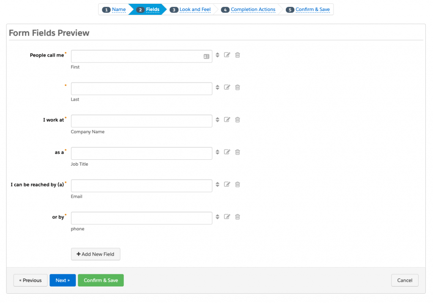Edit the First name field settings
The width and height of the screenshot is (433, 303).
(x=227, y=55)
